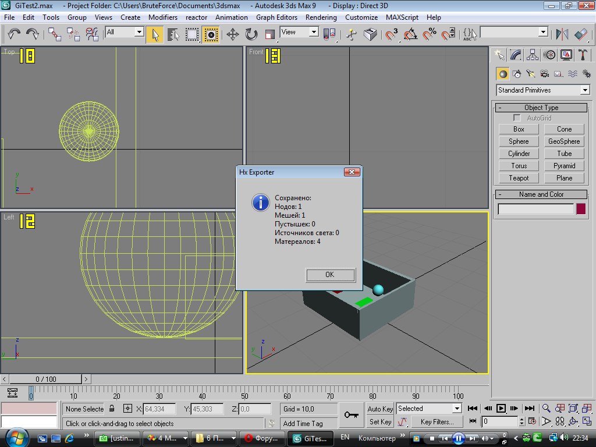Toggle the Auto Key animation mode

coord(381,409)
